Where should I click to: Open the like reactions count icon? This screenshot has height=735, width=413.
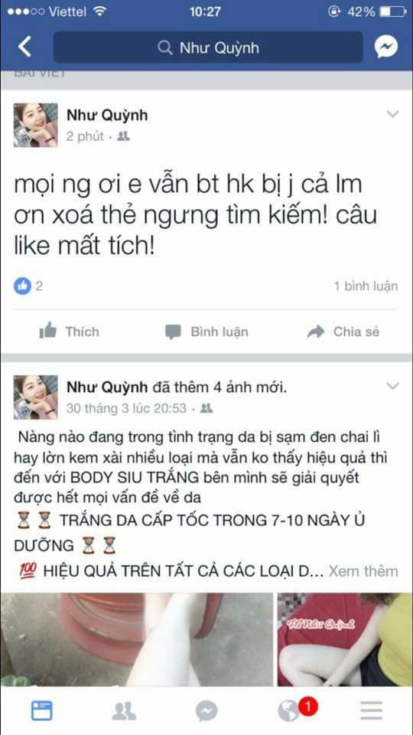tap(22, 286)
